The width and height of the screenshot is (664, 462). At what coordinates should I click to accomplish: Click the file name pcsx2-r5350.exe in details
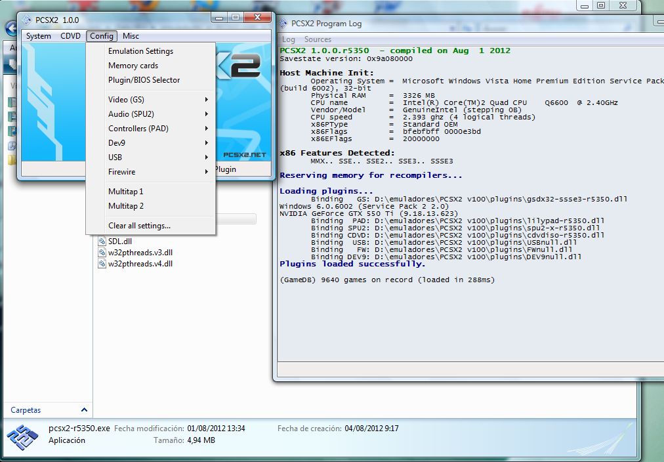point(79,428)
